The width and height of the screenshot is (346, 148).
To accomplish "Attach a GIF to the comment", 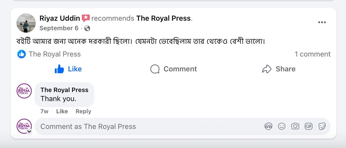I will 308,127.
